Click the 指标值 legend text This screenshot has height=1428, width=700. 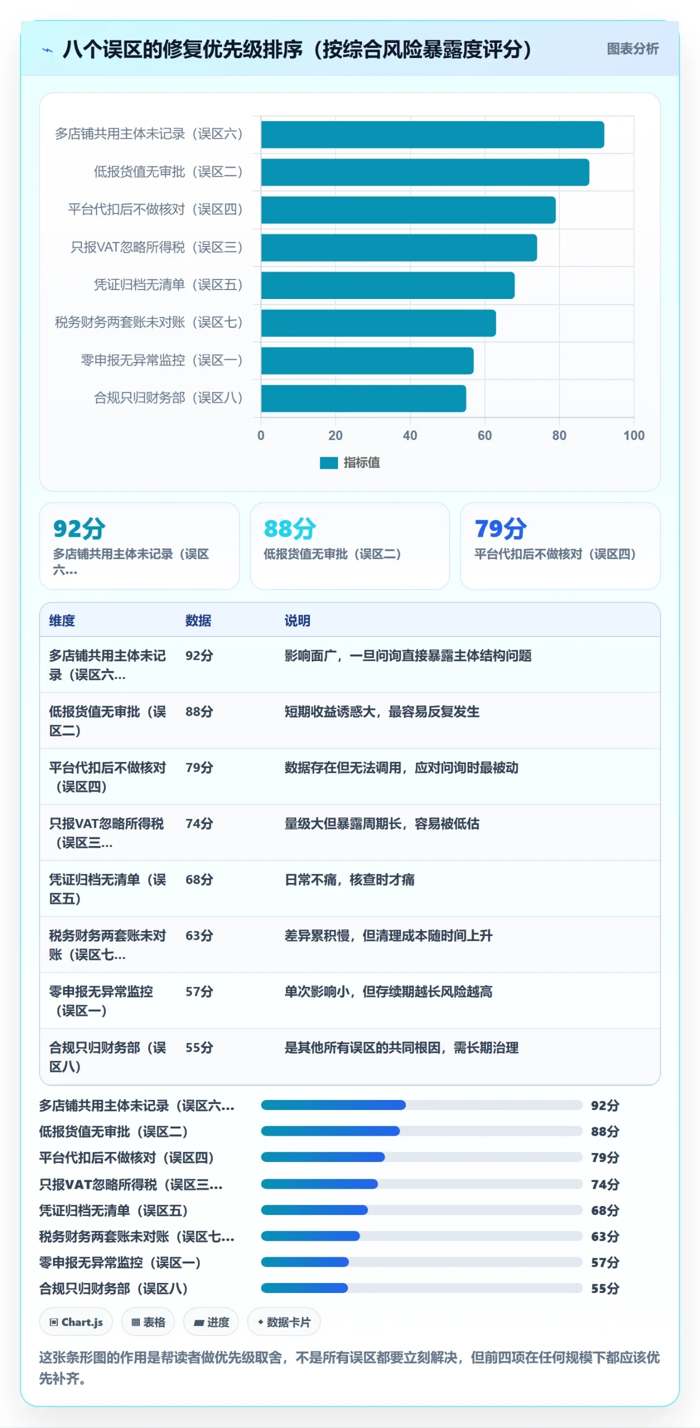[x=361, y=462]
